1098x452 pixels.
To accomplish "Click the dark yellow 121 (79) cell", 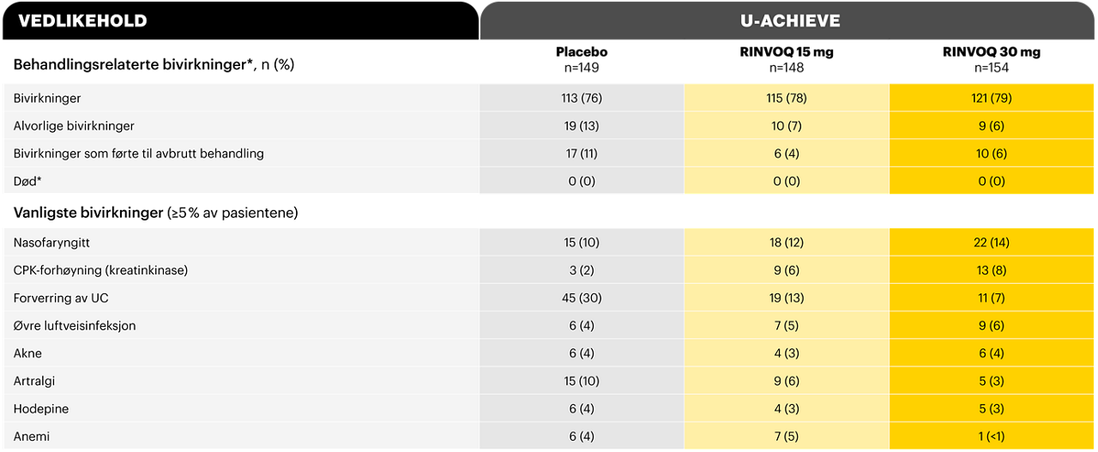I will [x=992, y=98].
